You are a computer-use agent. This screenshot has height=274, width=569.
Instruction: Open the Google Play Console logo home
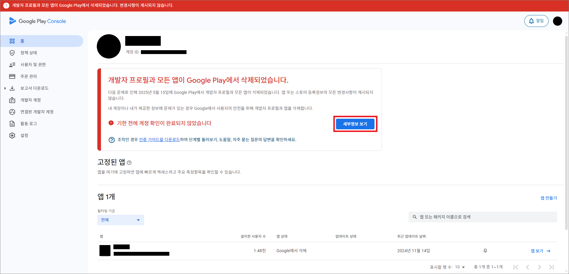(38, 21)
